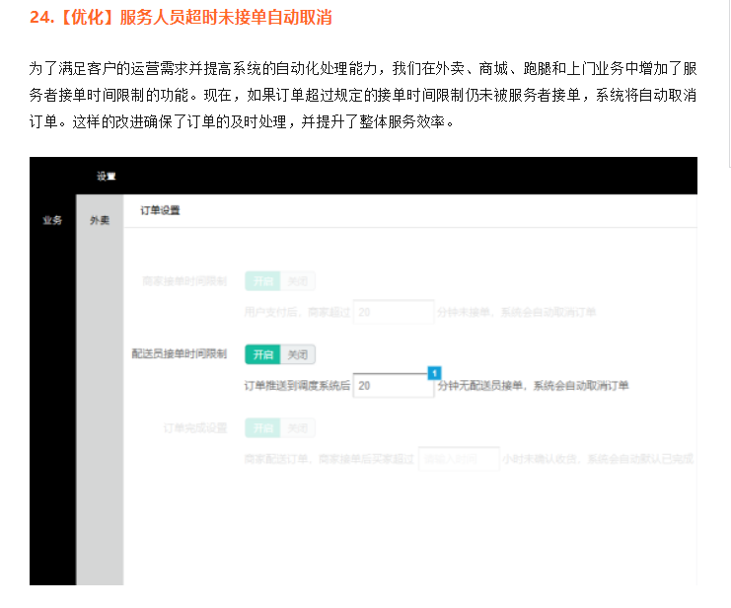Focus the 商家超过 minutes input field
Screen dimensions: 731x608
pyautogui.click(x=393, y=313)
